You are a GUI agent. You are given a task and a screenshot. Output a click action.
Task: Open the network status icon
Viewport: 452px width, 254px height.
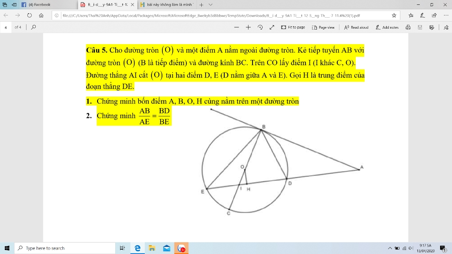click(x=404, y=248)
